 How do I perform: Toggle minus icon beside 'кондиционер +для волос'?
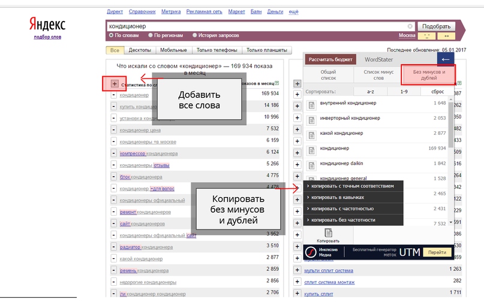113,189
